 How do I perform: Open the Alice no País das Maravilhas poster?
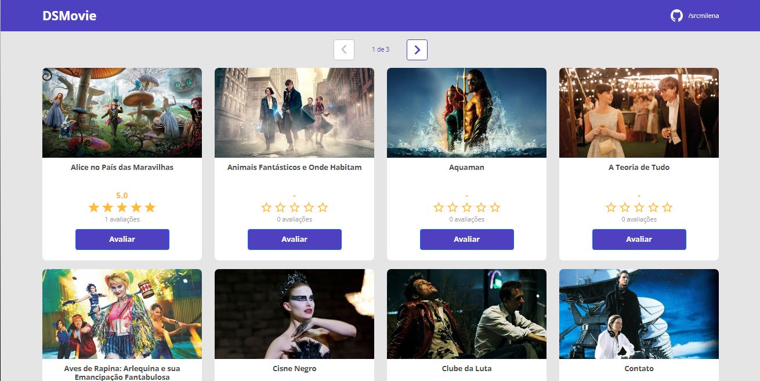(122, 113)
